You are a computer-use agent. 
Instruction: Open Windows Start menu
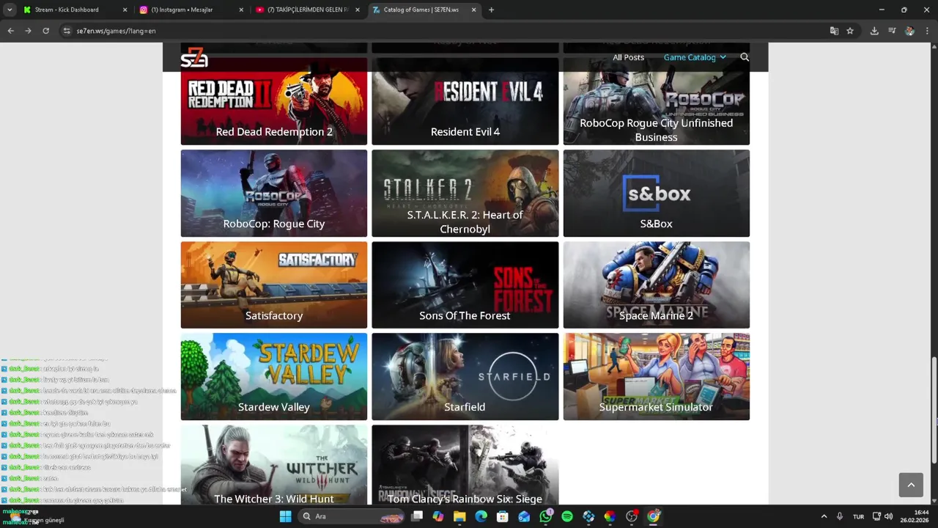coord(285,516)
